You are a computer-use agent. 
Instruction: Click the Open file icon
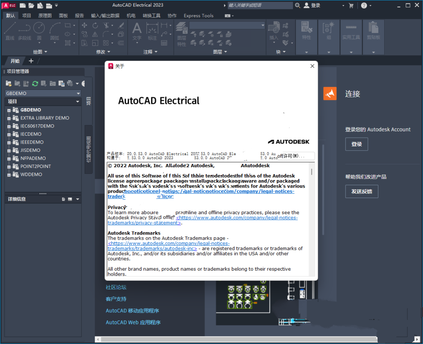[x=31, y=5]
